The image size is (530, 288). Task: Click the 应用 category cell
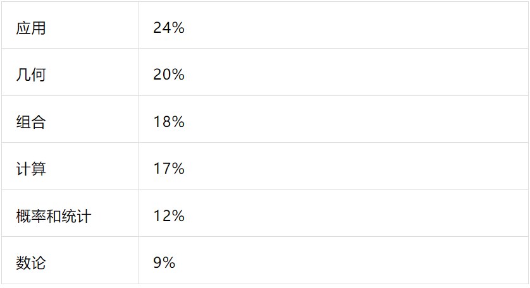point(31,28)
